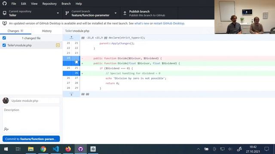Open Task View from the taskbar
The image size is (275, 154).
pos(18,149)
